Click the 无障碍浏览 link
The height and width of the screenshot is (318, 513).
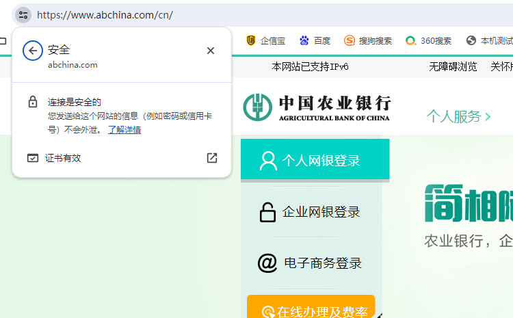453,66
